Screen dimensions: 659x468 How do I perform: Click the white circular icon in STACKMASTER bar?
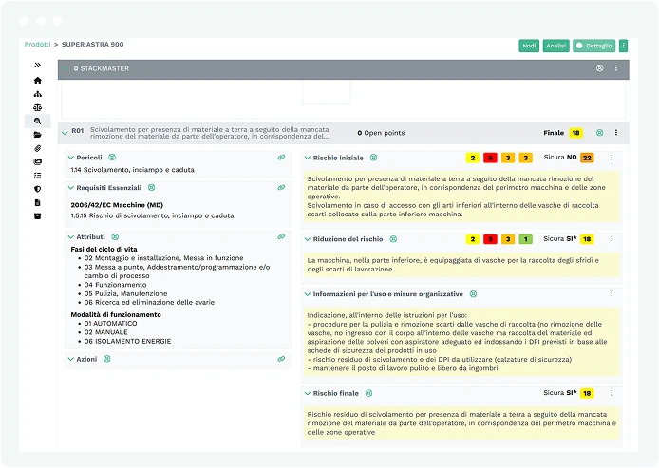pos(600,68)
